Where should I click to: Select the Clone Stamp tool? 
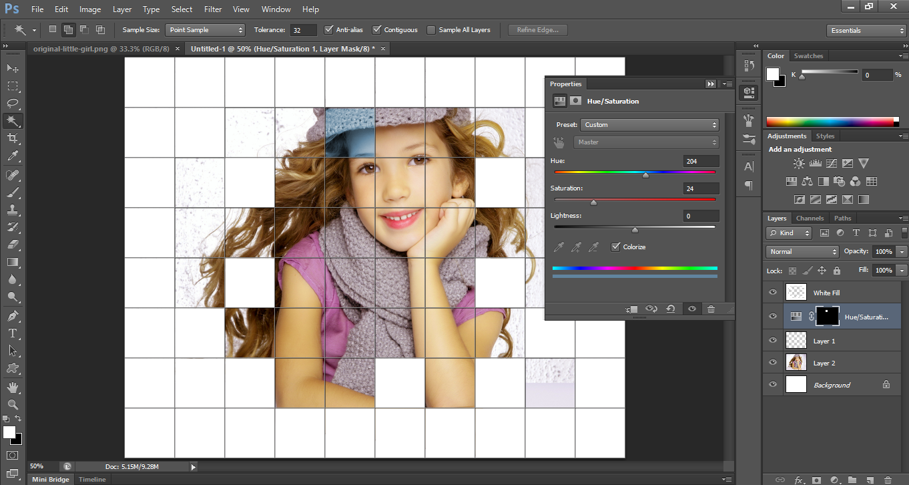coord(13,210)
